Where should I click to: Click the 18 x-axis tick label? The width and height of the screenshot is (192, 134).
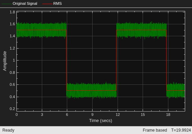(x=168, y=115)
